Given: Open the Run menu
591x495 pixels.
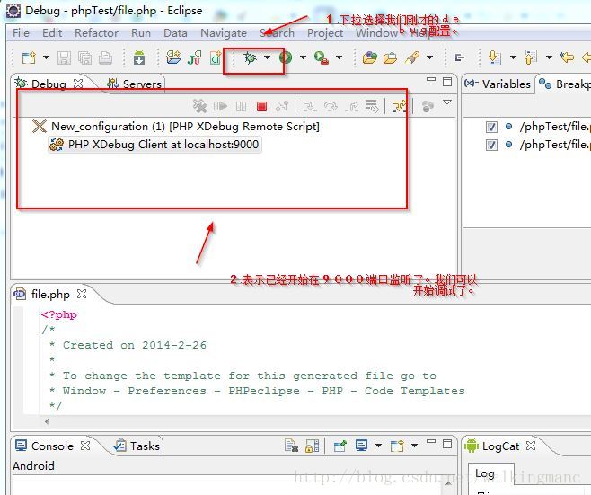Looking at the screenshot, I should tap(141, 33).
